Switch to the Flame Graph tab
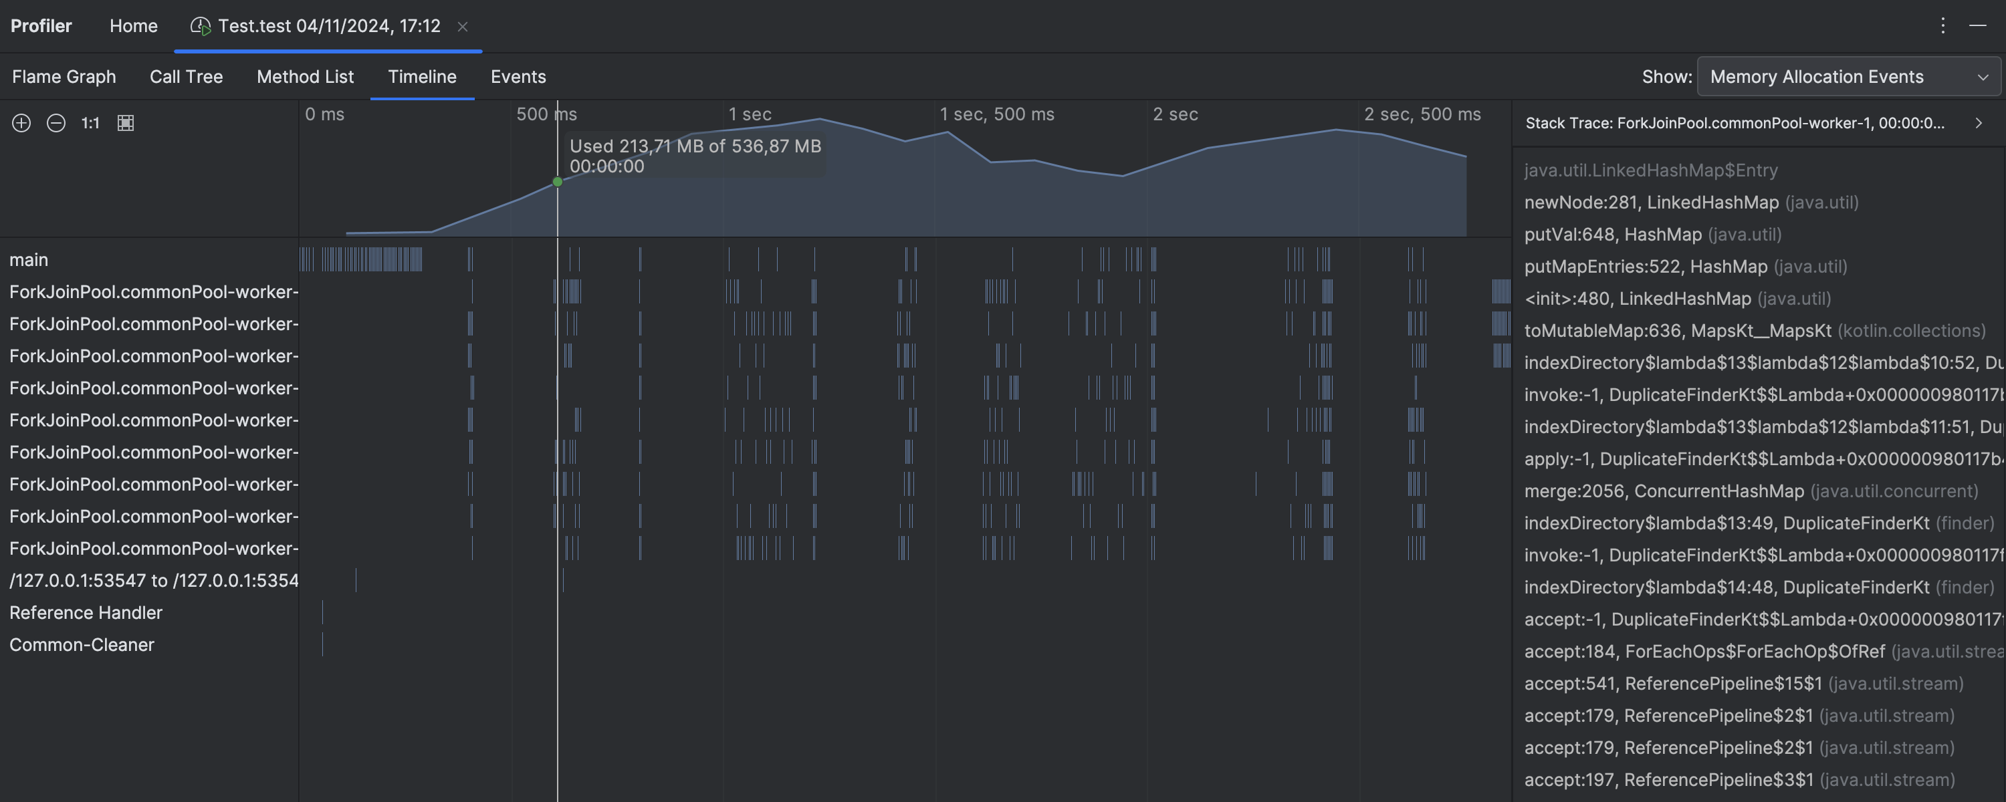The image size is (2006, 802). [64, 76]
